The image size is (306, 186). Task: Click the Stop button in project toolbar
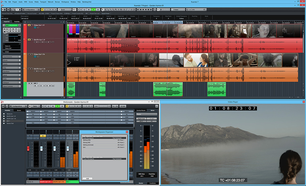click(x=89, y=10)
